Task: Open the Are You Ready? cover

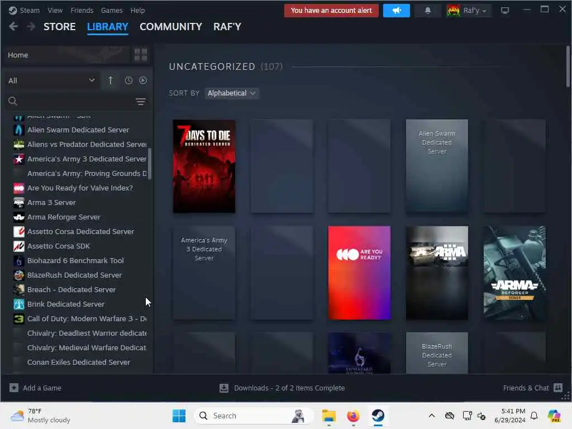Action: coord(359,273)
